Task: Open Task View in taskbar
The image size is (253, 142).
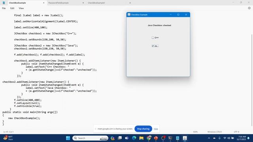Action: (120, 138)
